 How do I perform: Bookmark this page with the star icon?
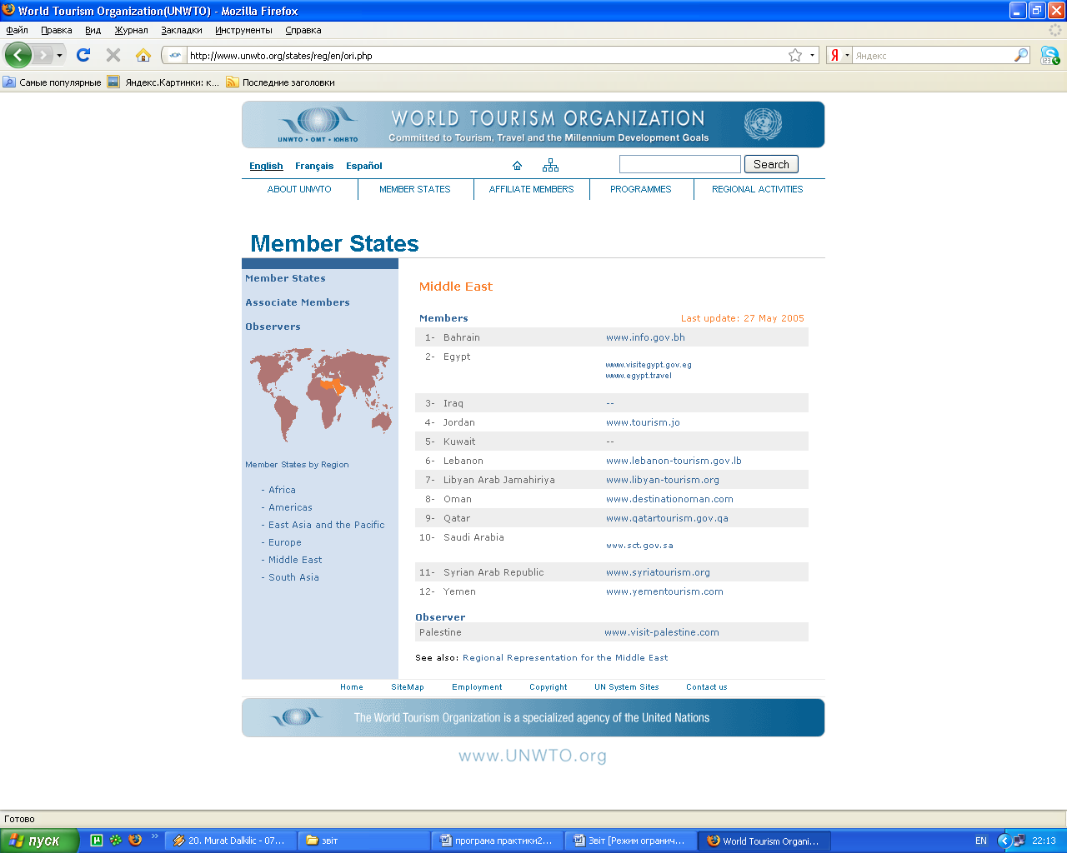[795, 55]
